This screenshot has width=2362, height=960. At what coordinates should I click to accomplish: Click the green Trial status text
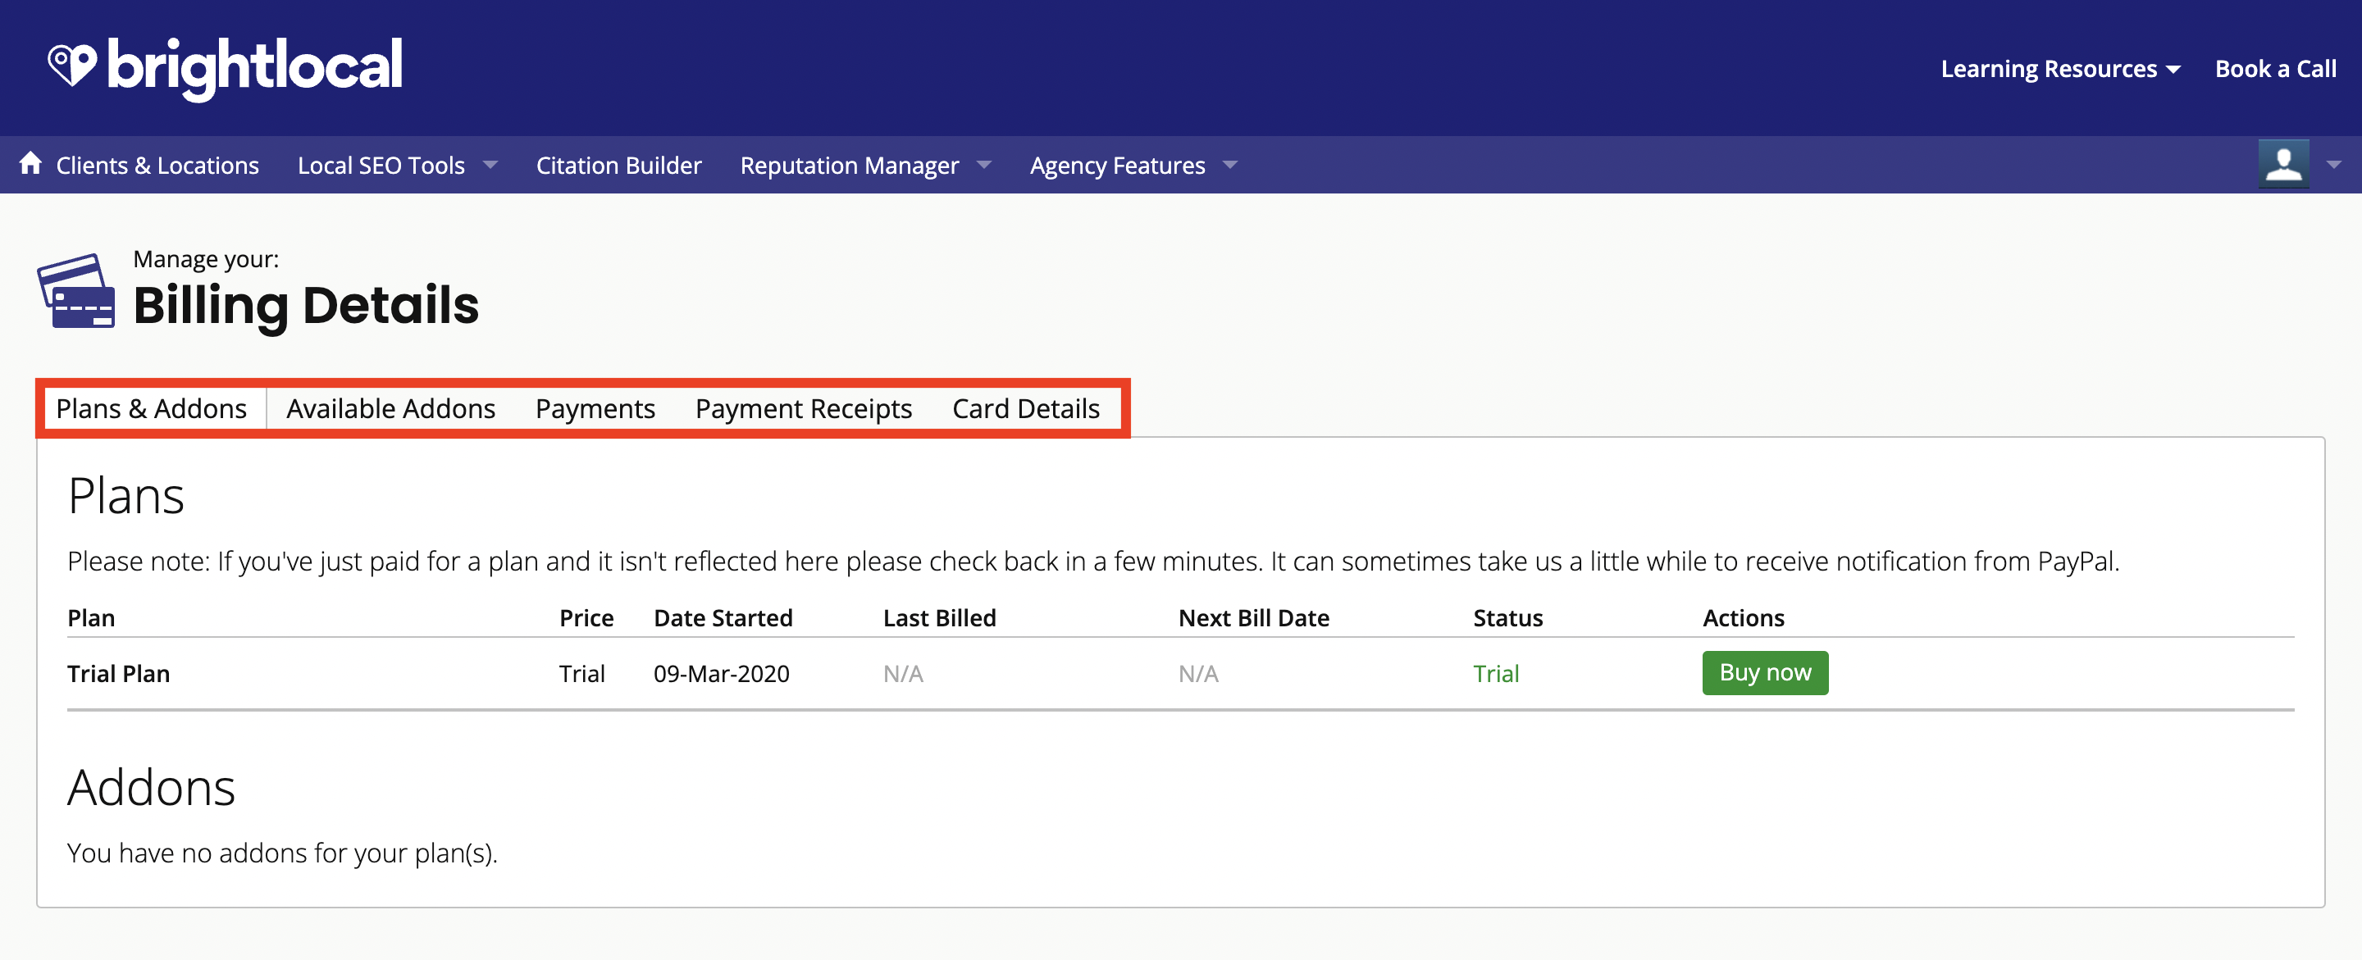point(1495,674)
